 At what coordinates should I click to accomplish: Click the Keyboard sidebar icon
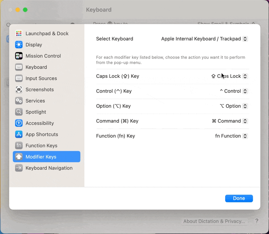[x=19, y=67]
